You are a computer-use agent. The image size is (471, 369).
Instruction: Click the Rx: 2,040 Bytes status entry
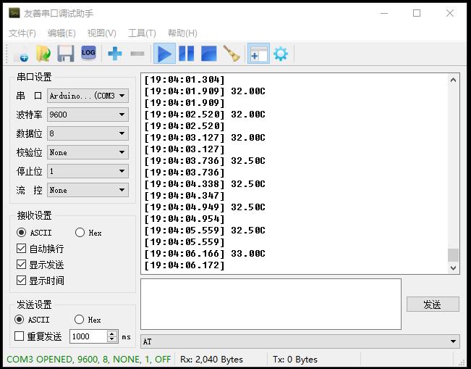click(x=211, y=360)
